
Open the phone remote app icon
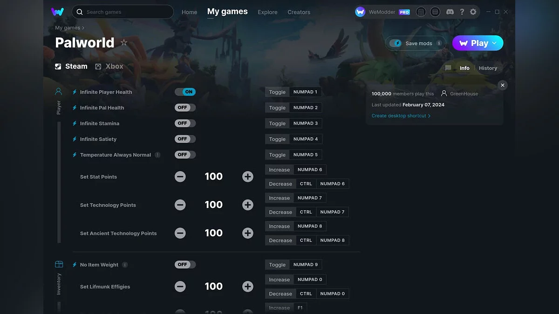click(421, 12)
